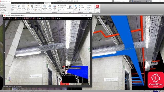Screen dimensions: 164x92
Task: Click Close in CloudWorx ribbon
Action: click(14, 8)
